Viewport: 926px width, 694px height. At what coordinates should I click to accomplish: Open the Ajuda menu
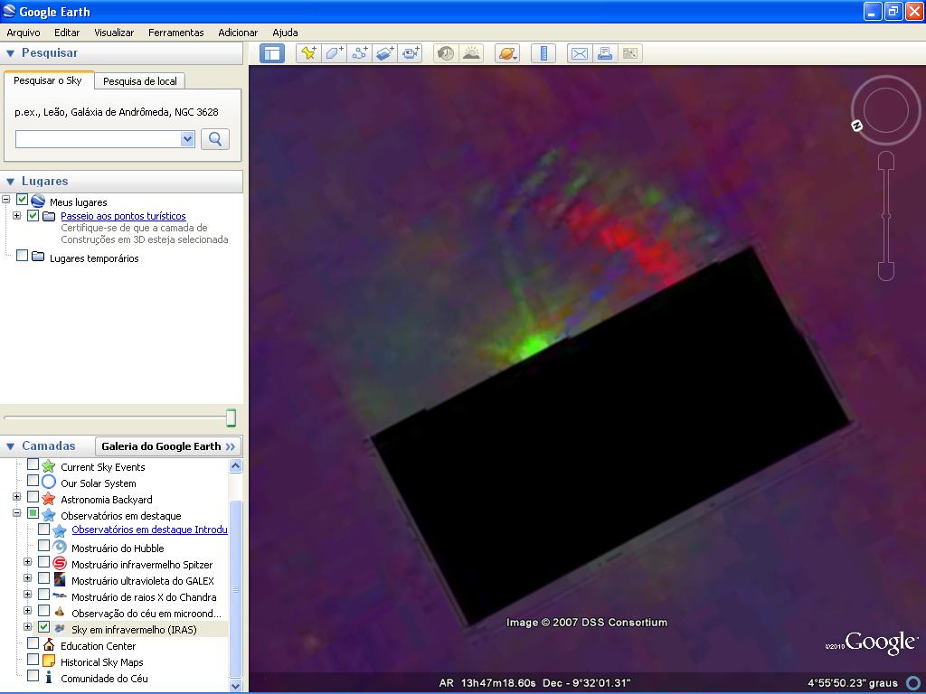tap(285, 33)
